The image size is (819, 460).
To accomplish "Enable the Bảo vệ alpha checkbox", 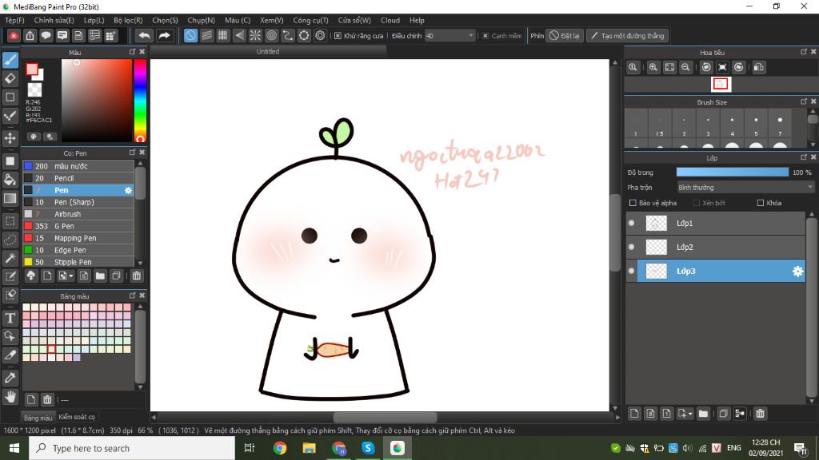I will coord(633,203).
